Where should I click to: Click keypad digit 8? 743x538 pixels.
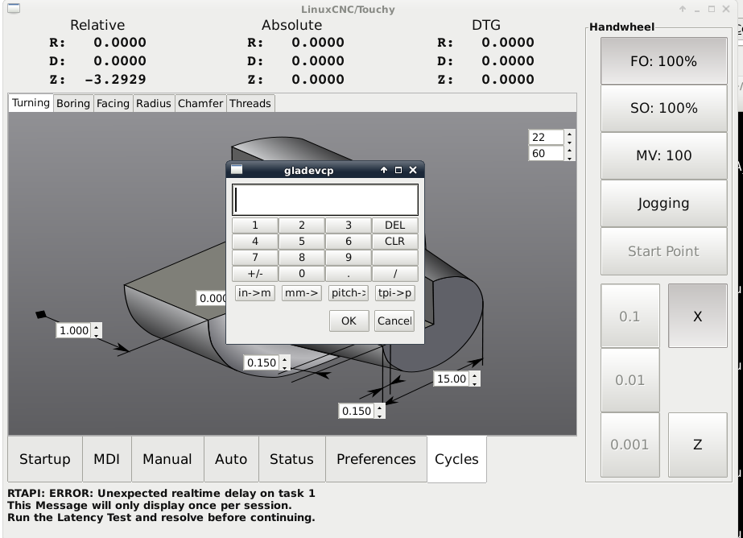coord(301,258)
